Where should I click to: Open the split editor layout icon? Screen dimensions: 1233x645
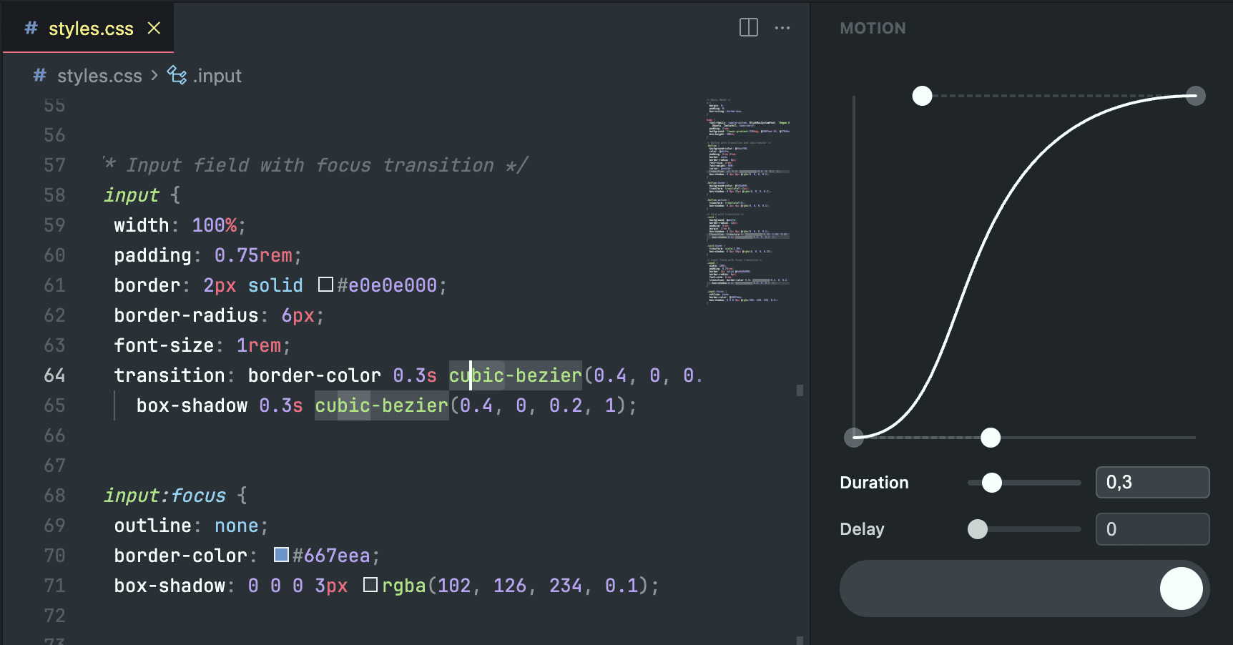(748, 27)
